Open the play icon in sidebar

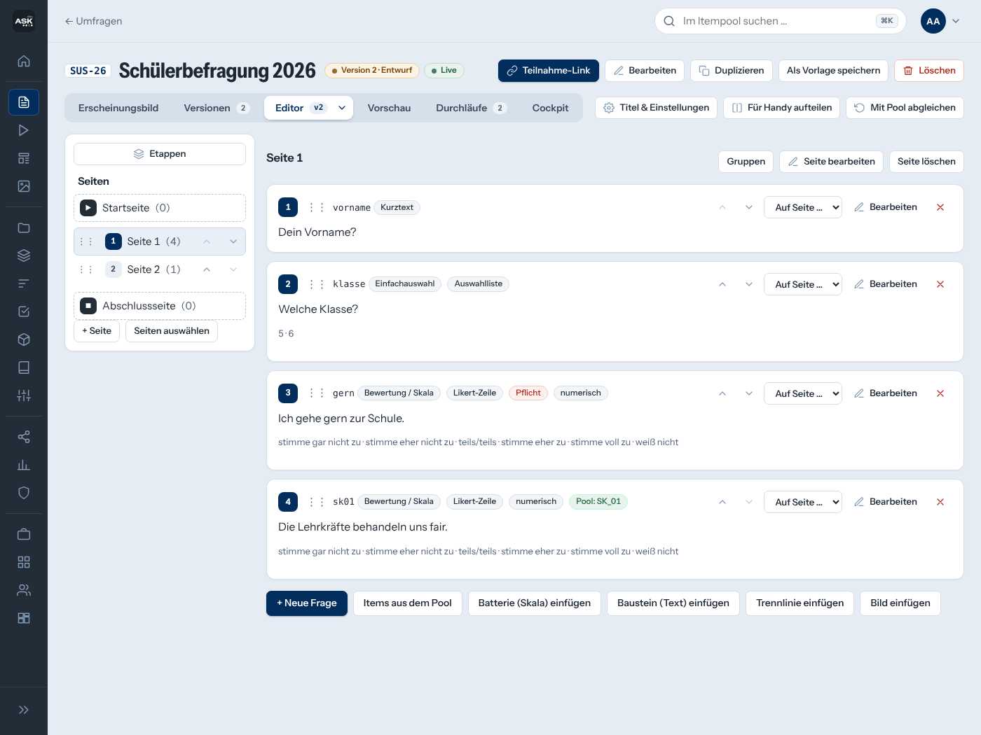tap(24, 130)
